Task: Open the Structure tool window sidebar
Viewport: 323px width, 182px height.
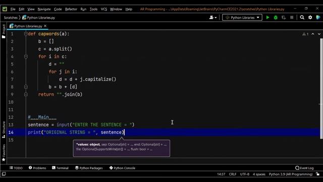Action: coord(4,129)
